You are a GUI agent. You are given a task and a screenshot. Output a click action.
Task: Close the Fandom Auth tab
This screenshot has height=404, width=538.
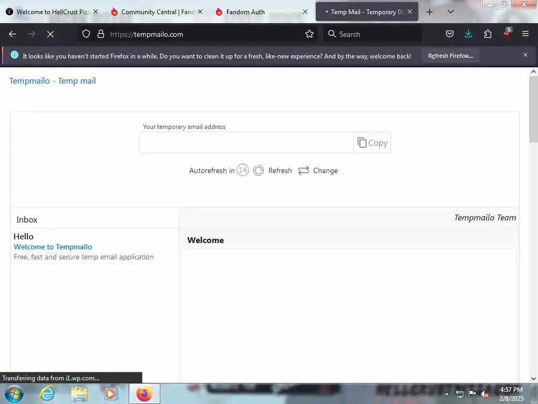coord(305,12)
